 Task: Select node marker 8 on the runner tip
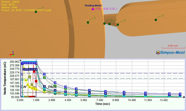(118, 25)
